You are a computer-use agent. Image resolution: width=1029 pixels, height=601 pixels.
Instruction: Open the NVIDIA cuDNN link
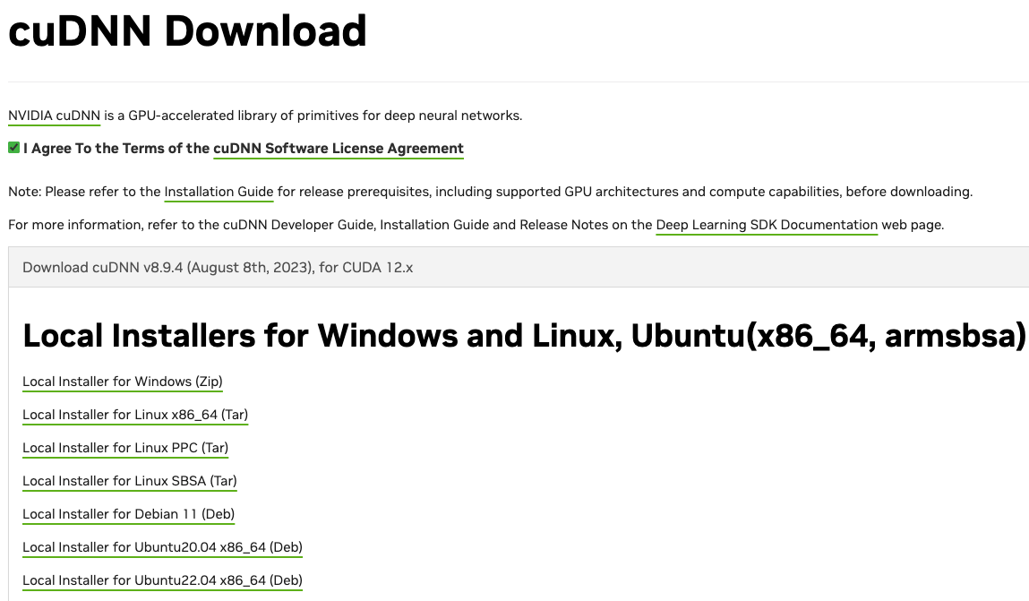[x=54, y=116]
